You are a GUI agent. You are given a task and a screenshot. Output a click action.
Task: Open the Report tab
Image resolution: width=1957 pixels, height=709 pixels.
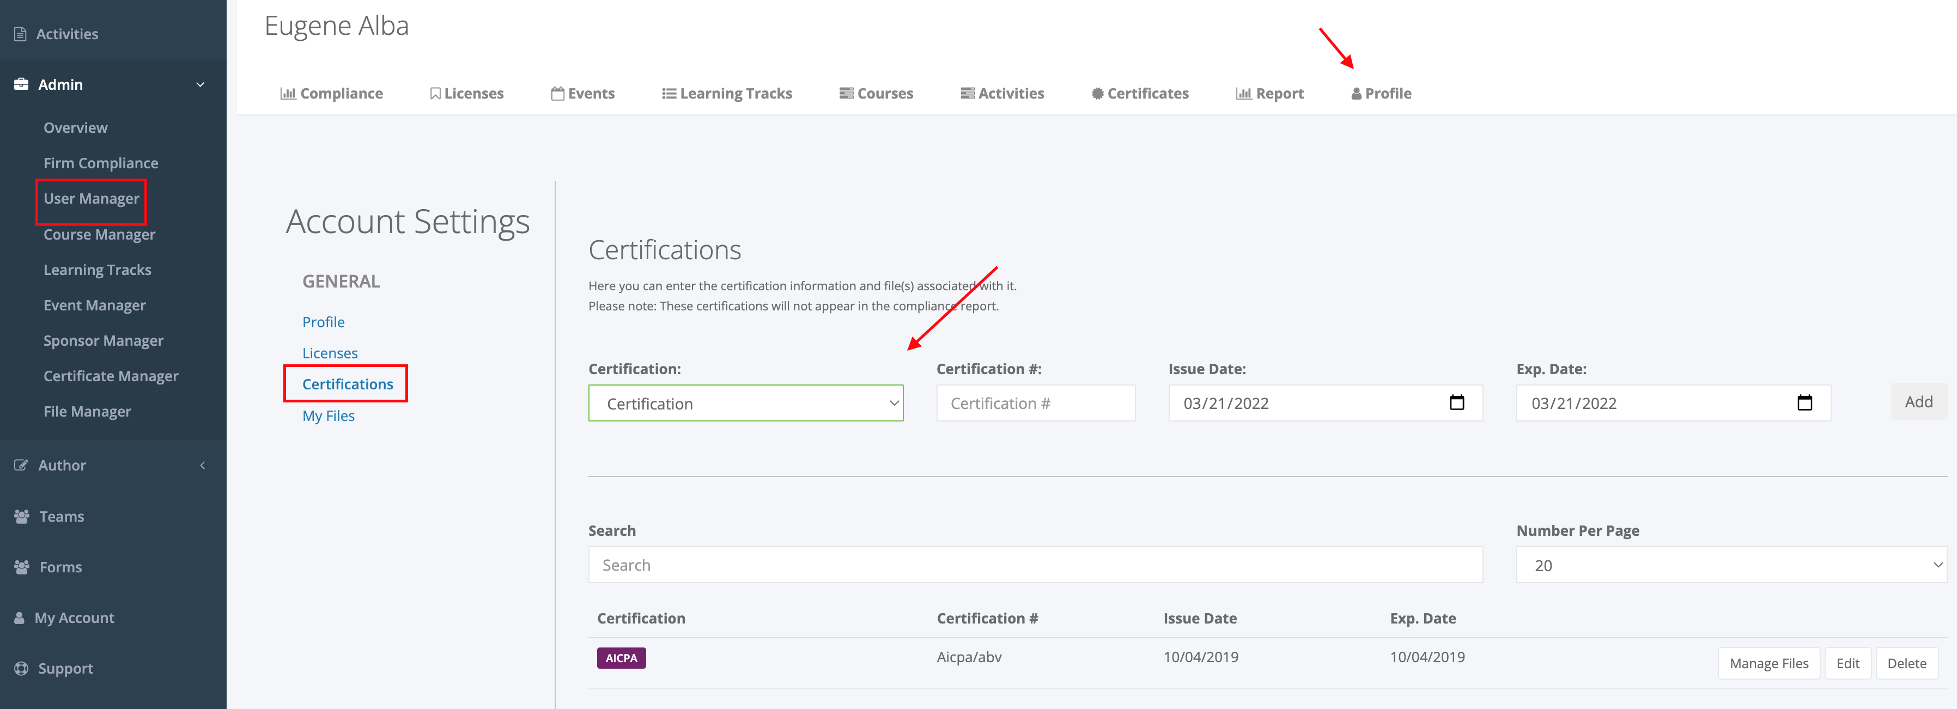(x=1270, y=93)
